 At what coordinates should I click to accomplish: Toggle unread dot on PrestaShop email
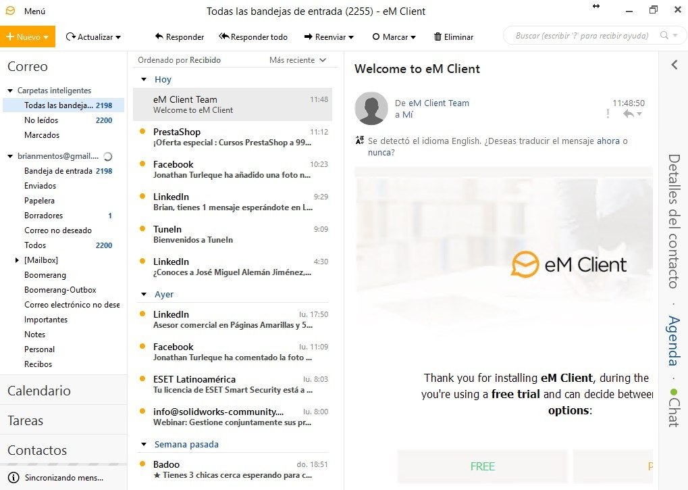(x=142, y=131)
